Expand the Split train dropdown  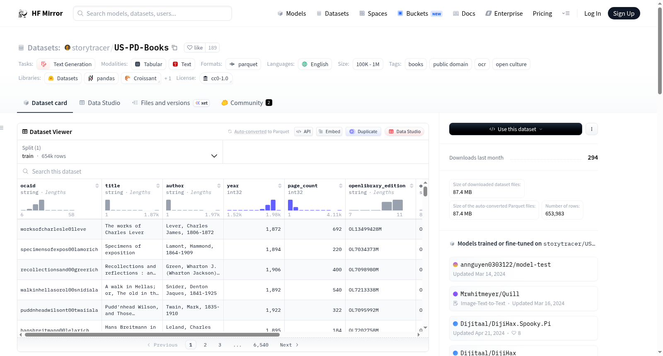point(120,152)
